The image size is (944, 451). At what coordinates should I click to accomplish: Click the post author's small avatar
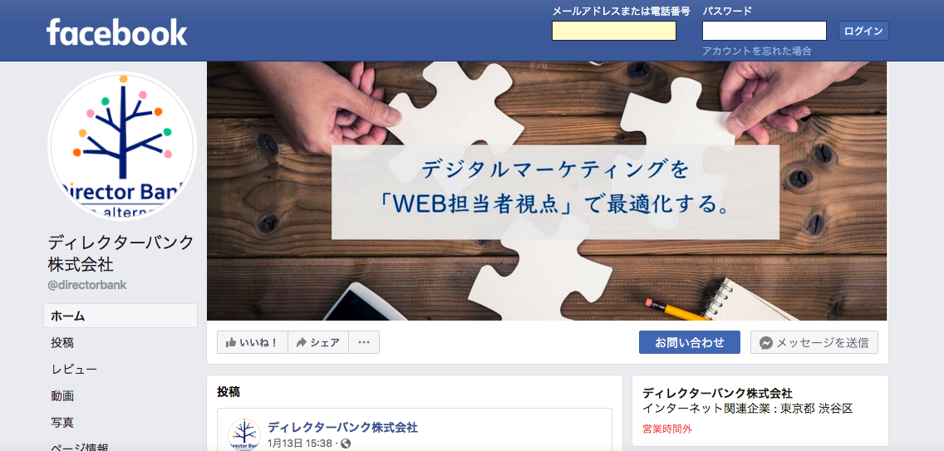pos(243,434)
